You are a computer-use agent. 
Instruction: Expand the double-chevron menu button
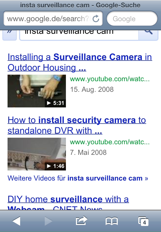[10, 35]
